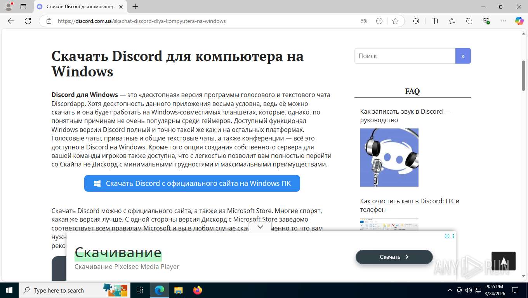Screen dimensions: 528x298
Task: Open the ad options menu dots
Action: [x=453, y=236]
